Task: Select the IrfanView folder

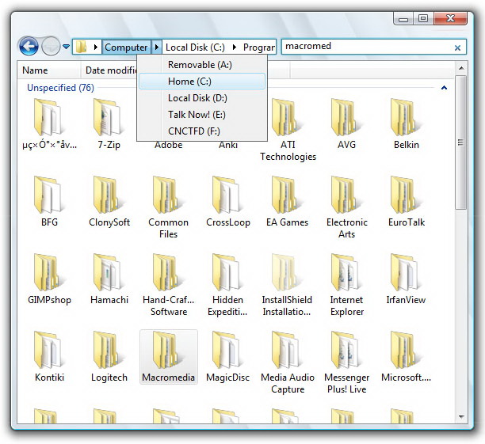Action: pyautogui.click(x=405, y=273)
